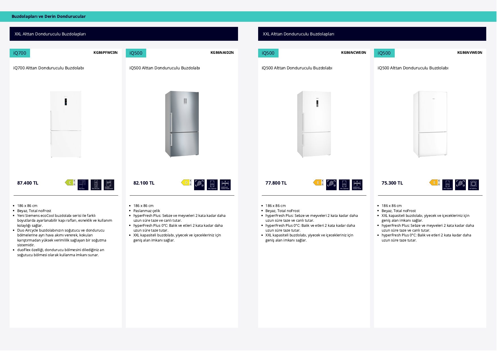Click the 87.400 TL price
This screenshot has width=497, height=351.
click(28, 183)
